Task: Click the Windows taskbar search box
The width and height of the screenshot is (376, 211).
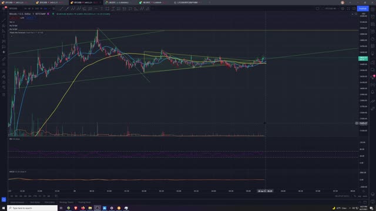Action: pos(32,208)
